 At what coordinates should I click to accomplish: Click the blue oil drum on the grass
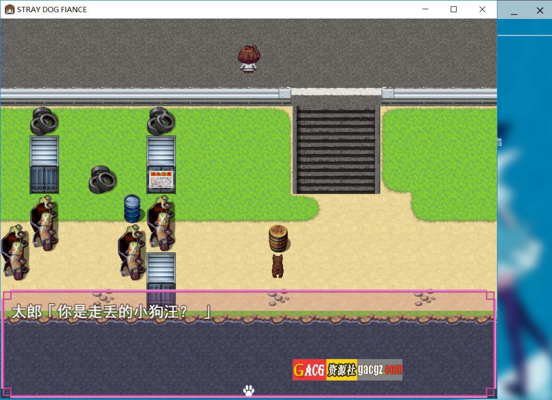(x=132, y=209)
